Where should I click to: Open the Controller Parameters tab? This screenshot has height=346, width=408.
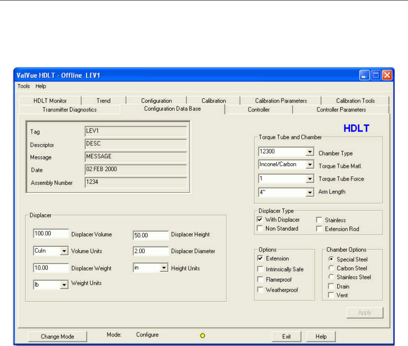point(341,110)
